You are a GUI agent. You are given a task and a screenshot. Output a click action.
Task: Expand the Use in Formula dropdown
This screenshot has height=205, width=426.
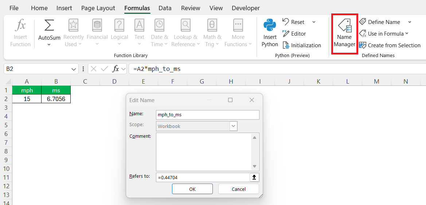click(x=407, y=33)
